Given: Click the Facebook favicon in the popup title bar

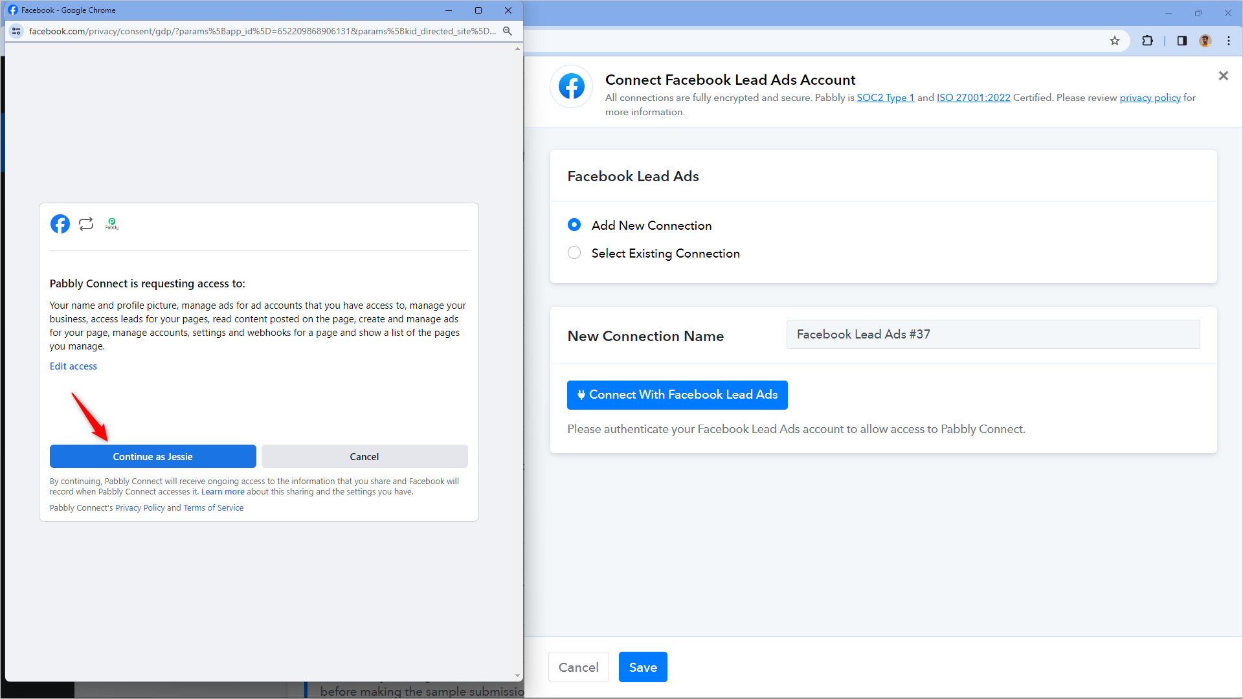Looking at the screenshot, I should click(13, 10).
